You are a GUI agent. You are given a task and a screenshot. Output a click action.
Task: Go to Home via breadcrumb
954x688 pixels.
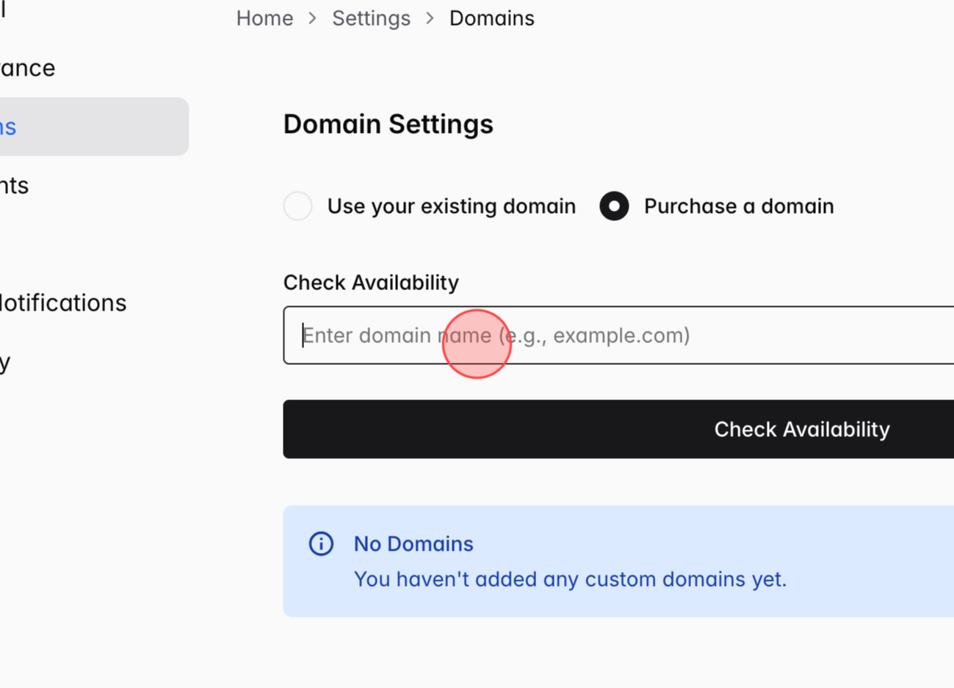(x=264, y=18)
